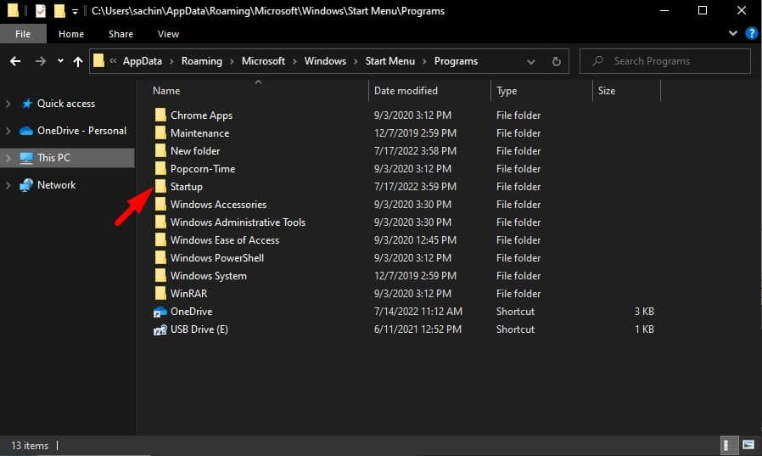Open Customize Quick Access Toolbar dropdown

[75, 11]
